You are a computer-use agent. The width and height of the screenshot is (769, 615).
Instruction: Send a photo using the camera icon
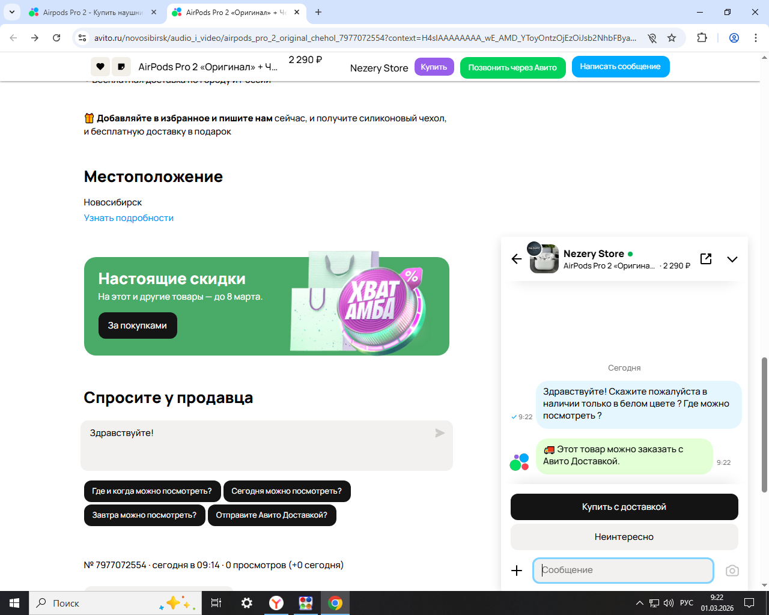732,571
